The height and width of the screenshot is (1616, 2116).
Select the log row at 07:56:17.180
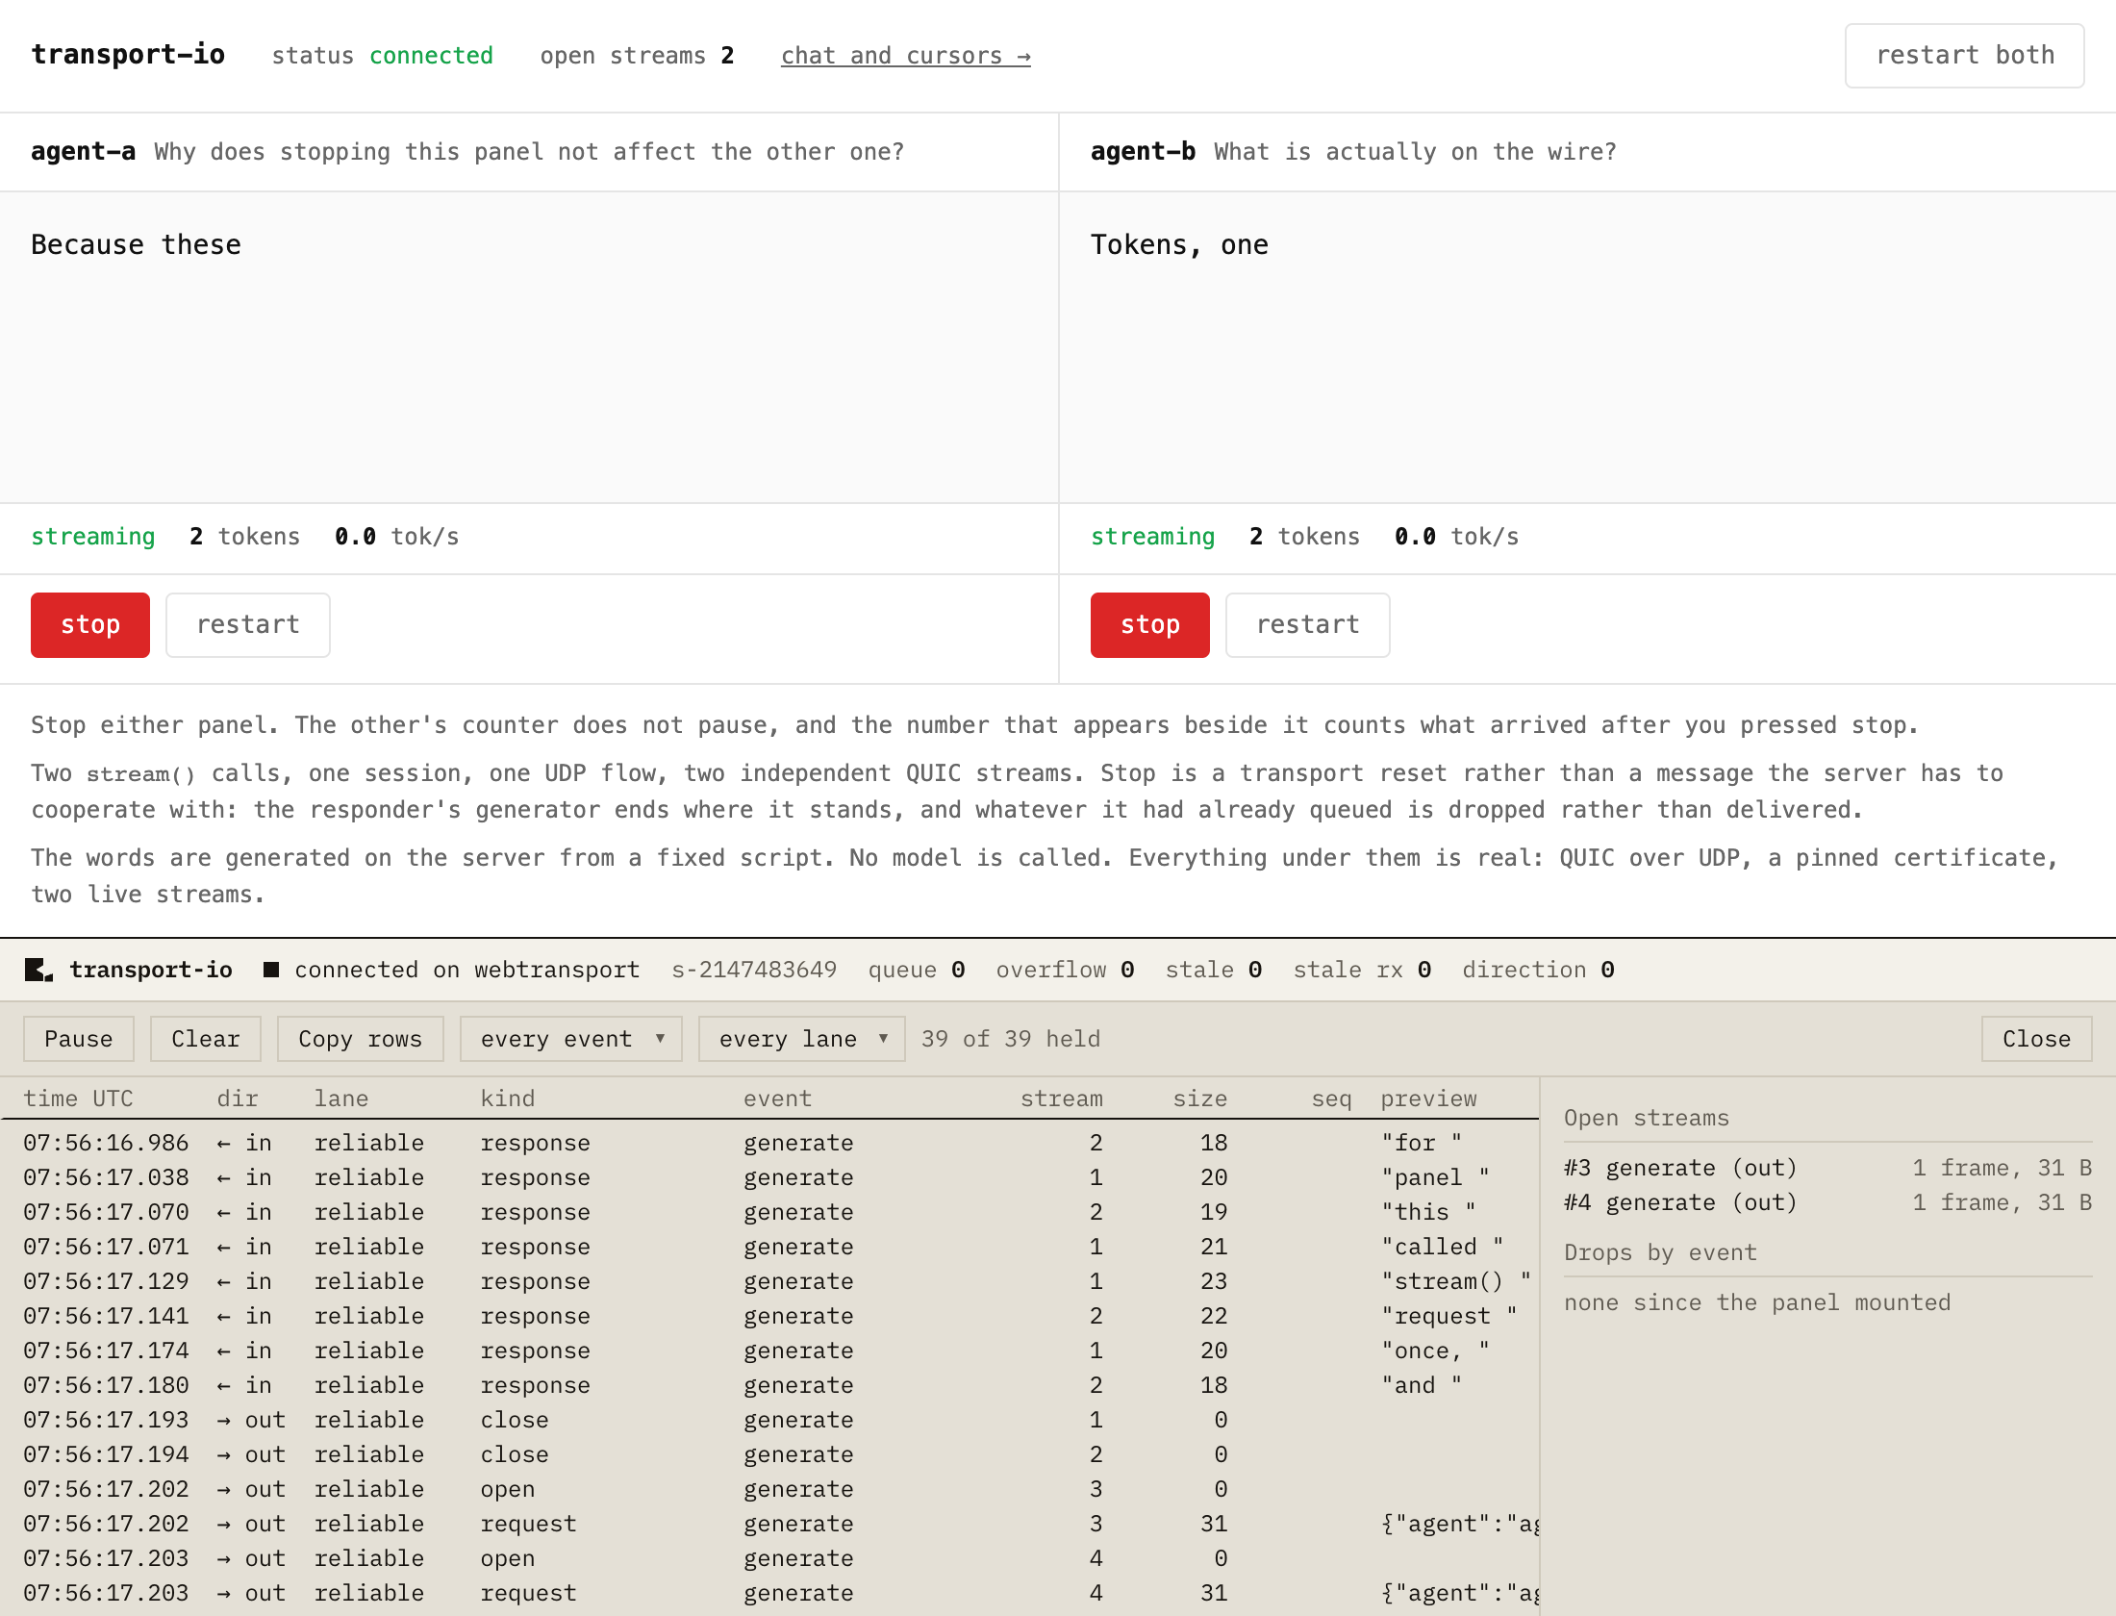(x=769, y=1385)
